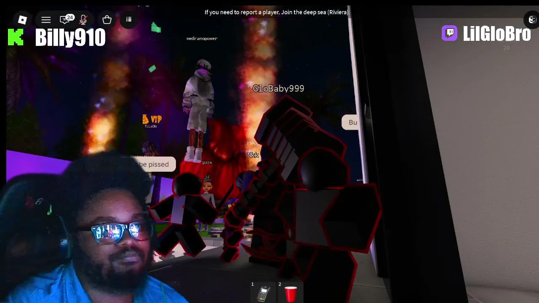Click the Billy910 streamer name
The width and height of the screenshot is (539, 303).
pos(70,38)
